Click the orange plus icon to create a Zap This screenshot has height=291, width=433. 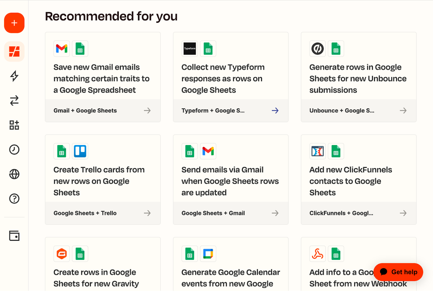[x=14, y=23]
